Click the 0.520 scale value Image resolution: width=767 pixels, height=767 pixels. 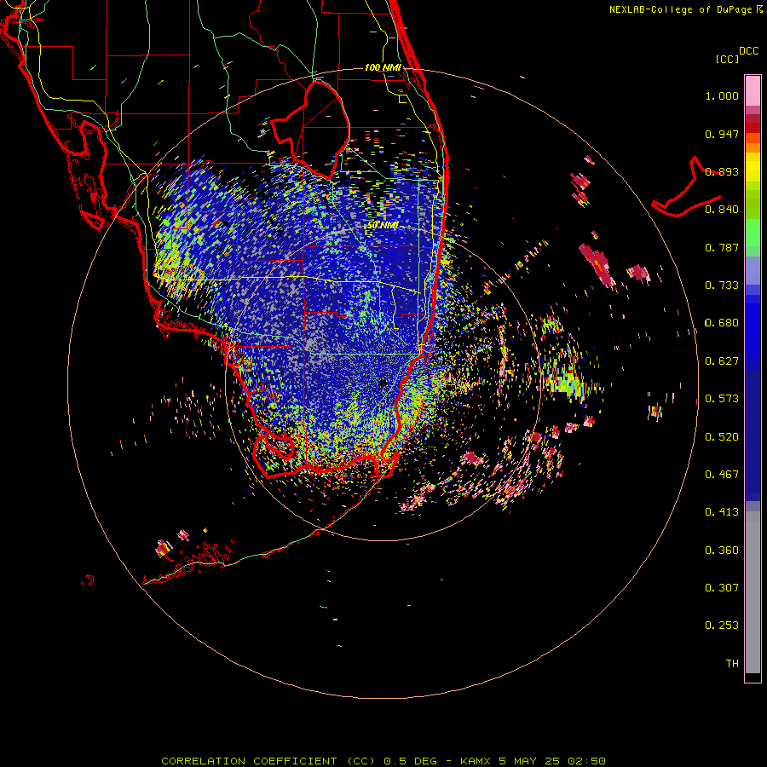tap(722, 437)
